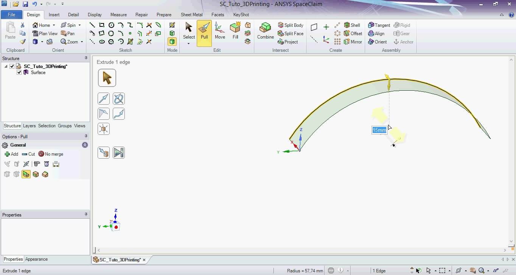Image resolution: width=516 pixels, height=275 pixels.
Task: Open the Layers panel tab
Action: (x=29, y=126)
